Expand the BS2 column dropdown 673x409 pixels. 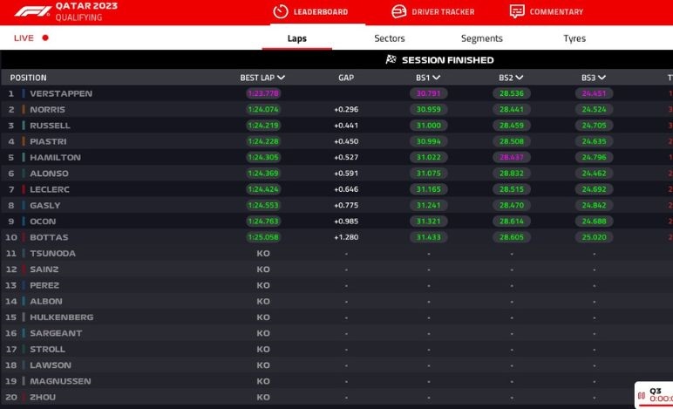[519, 78]
